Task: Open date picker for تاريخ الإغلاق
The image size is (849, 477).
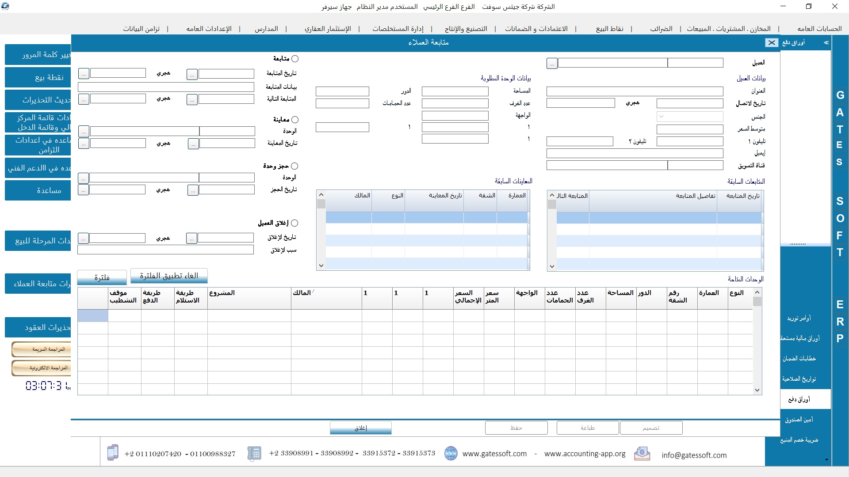Action: point(191,238)
